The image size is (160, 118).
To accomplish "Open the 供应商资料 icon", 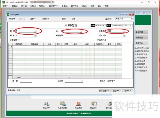I will point(62,104).
